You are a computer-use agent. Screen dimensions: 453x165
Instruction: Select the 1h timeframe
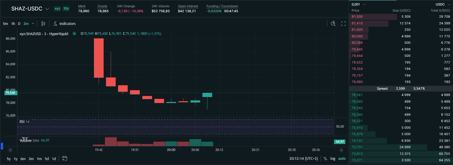point(13,24)
